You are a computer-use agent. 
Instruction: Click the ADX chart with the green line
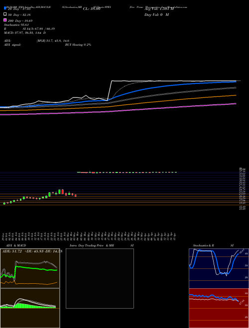[x=30, y=268]
